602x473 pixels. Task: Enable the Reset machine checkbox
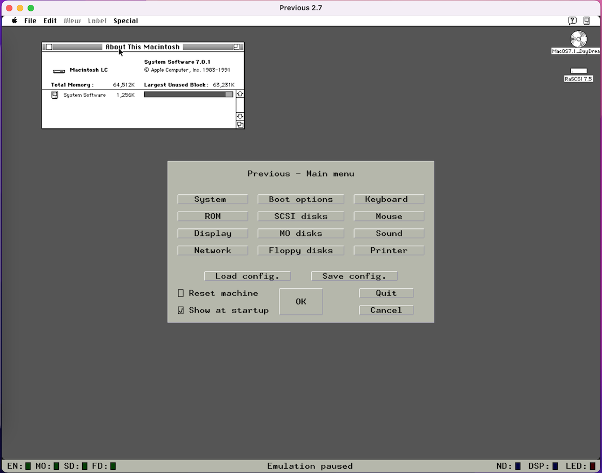pyautogui.click(x=181, y=293)
